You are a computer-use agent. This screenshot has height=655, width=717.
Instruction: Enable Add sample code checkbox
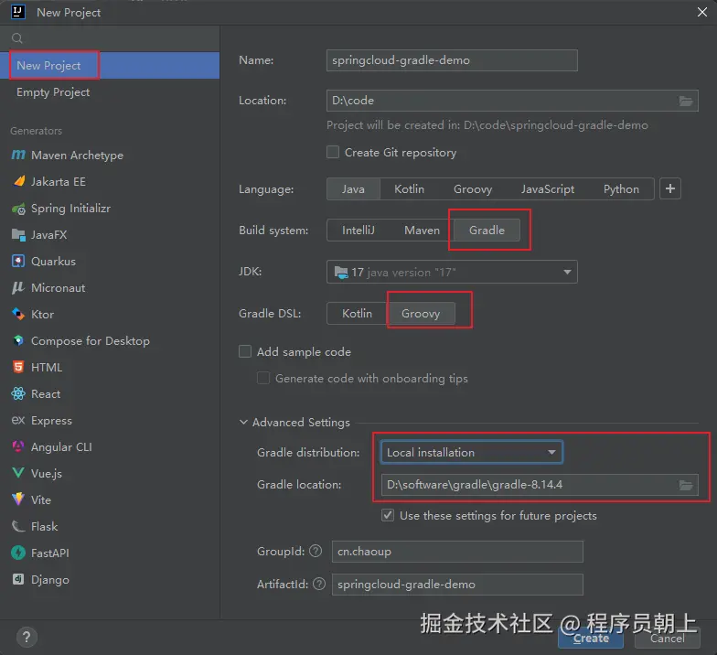pyautogui.click(x=245, y=351)
